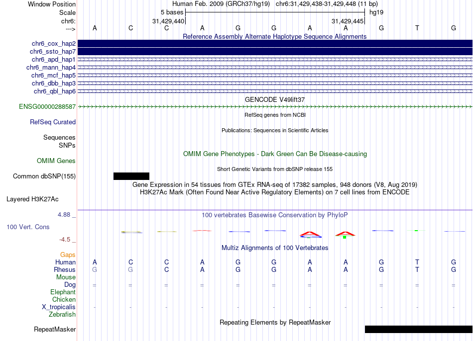Image resolution: width=473 pixels, height=341 pixels.
Task: Select the chr6_mann_hap4 alignment label
Action: [51, 68]
